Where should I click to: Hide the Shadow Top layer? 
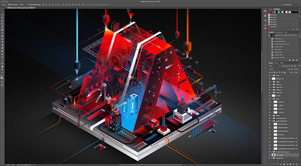coord(269,79)
